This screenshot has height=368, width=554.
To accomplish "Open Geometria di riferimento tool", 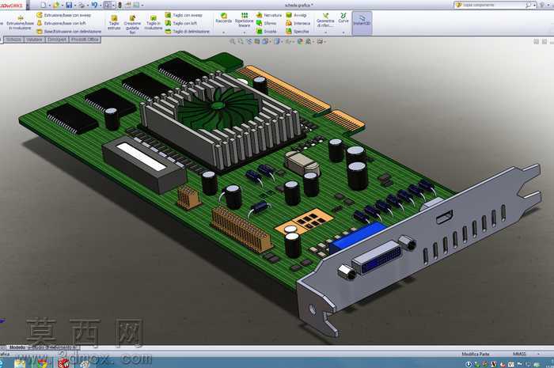I will click(325, 20).
